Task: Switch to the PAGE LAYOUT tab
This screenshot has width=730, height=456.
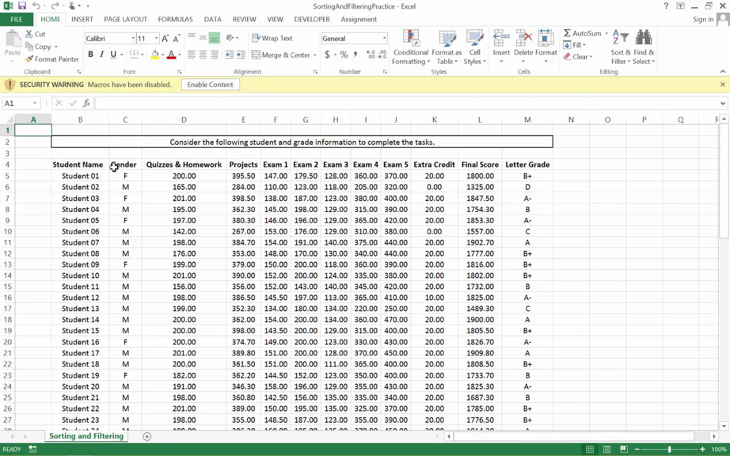Action: tap(125, 19)
